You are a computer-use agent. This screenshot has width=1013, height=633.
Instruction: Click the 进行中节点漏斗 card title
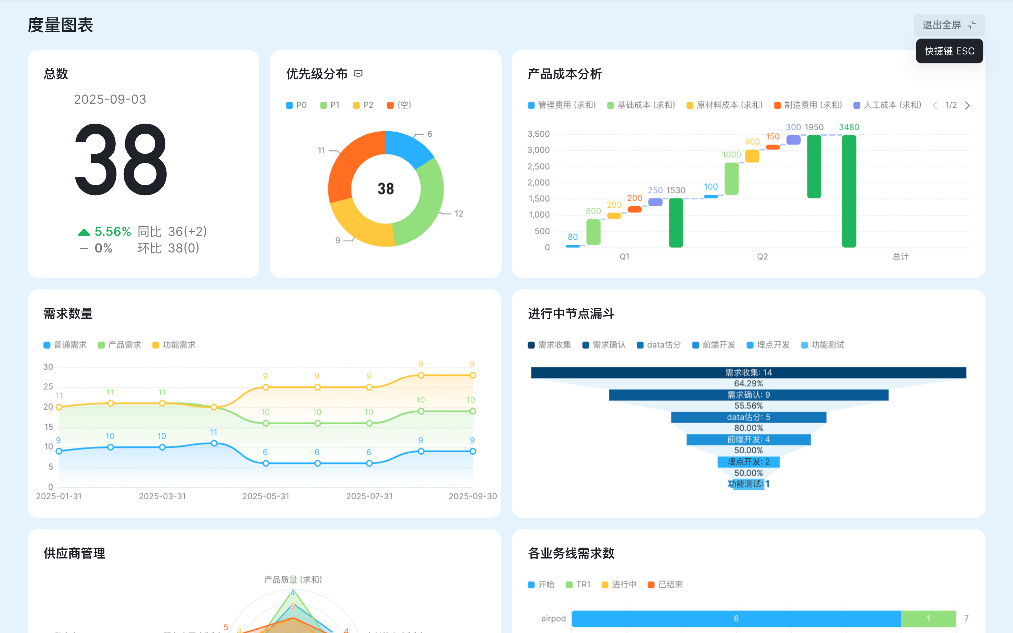pos(571,313)
